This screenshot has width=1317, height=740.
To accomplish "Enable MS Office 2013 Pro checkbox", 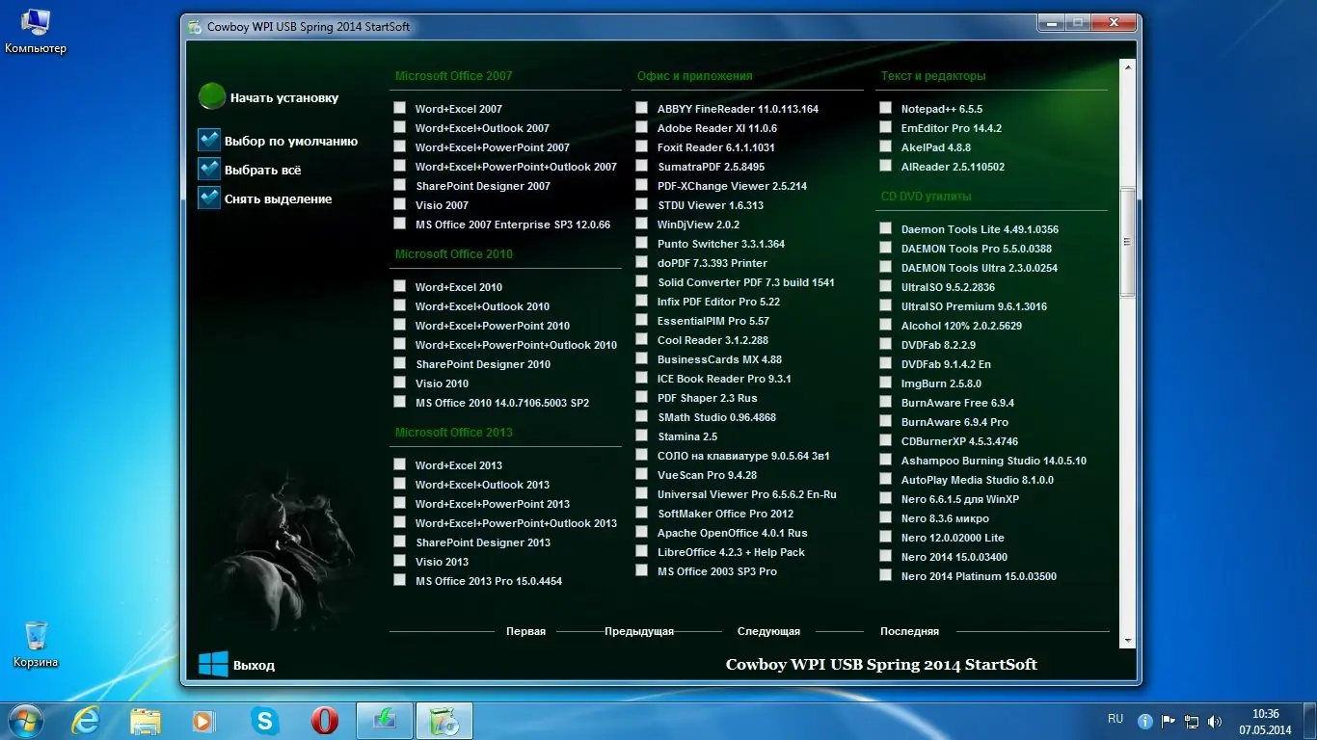I will [x=399, y=580].
